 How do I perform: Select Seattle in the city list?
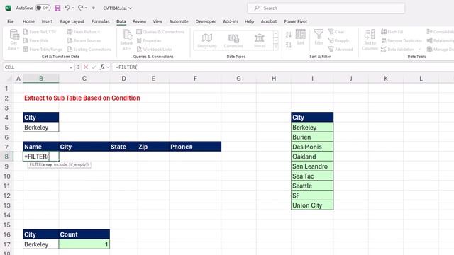[x=312, y=186]
